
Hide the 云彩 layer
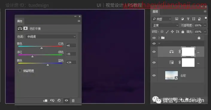pyautogui.click(x=154, y=75)
